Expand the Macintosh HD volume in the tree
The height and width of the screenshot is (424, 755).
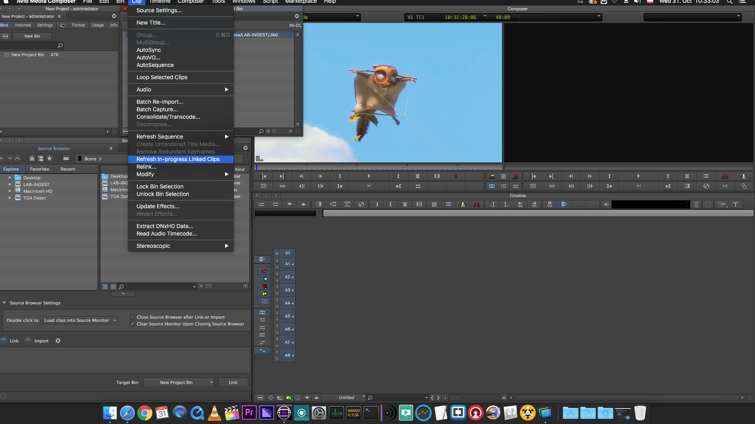coord(10,191)
